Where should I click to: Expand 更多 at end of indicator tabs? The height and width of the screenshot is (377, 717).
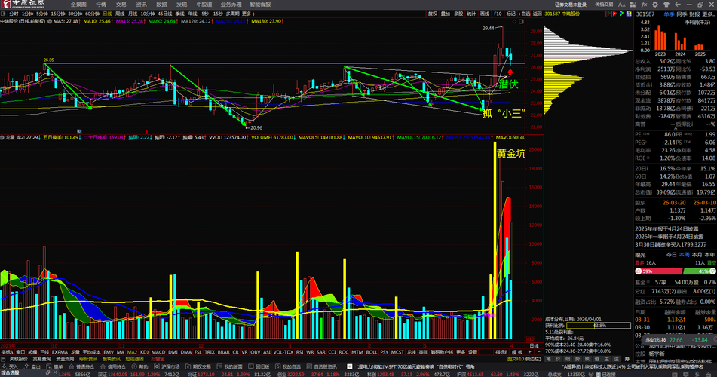click(461, 352)
